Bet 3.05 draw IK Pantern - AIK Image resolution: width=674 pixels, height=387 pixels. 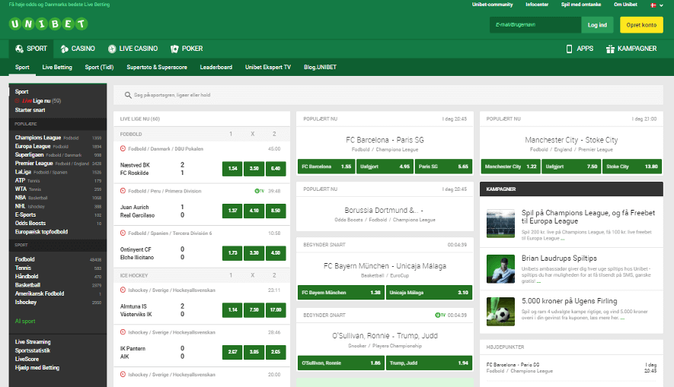(254, 352)
